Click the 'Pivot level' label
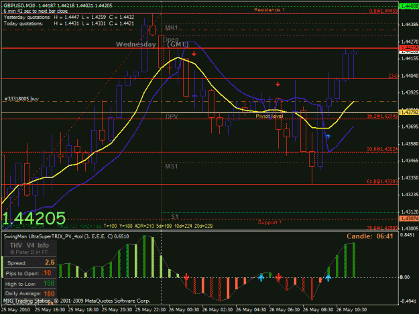Viewport: 419px width, 314px height. point(269,116)
